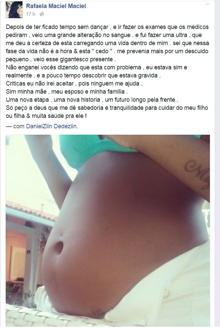Click the line starting Criticas eu não
Image resolution: width=220 pixels, height=328 pixels.
click(74, 84)
